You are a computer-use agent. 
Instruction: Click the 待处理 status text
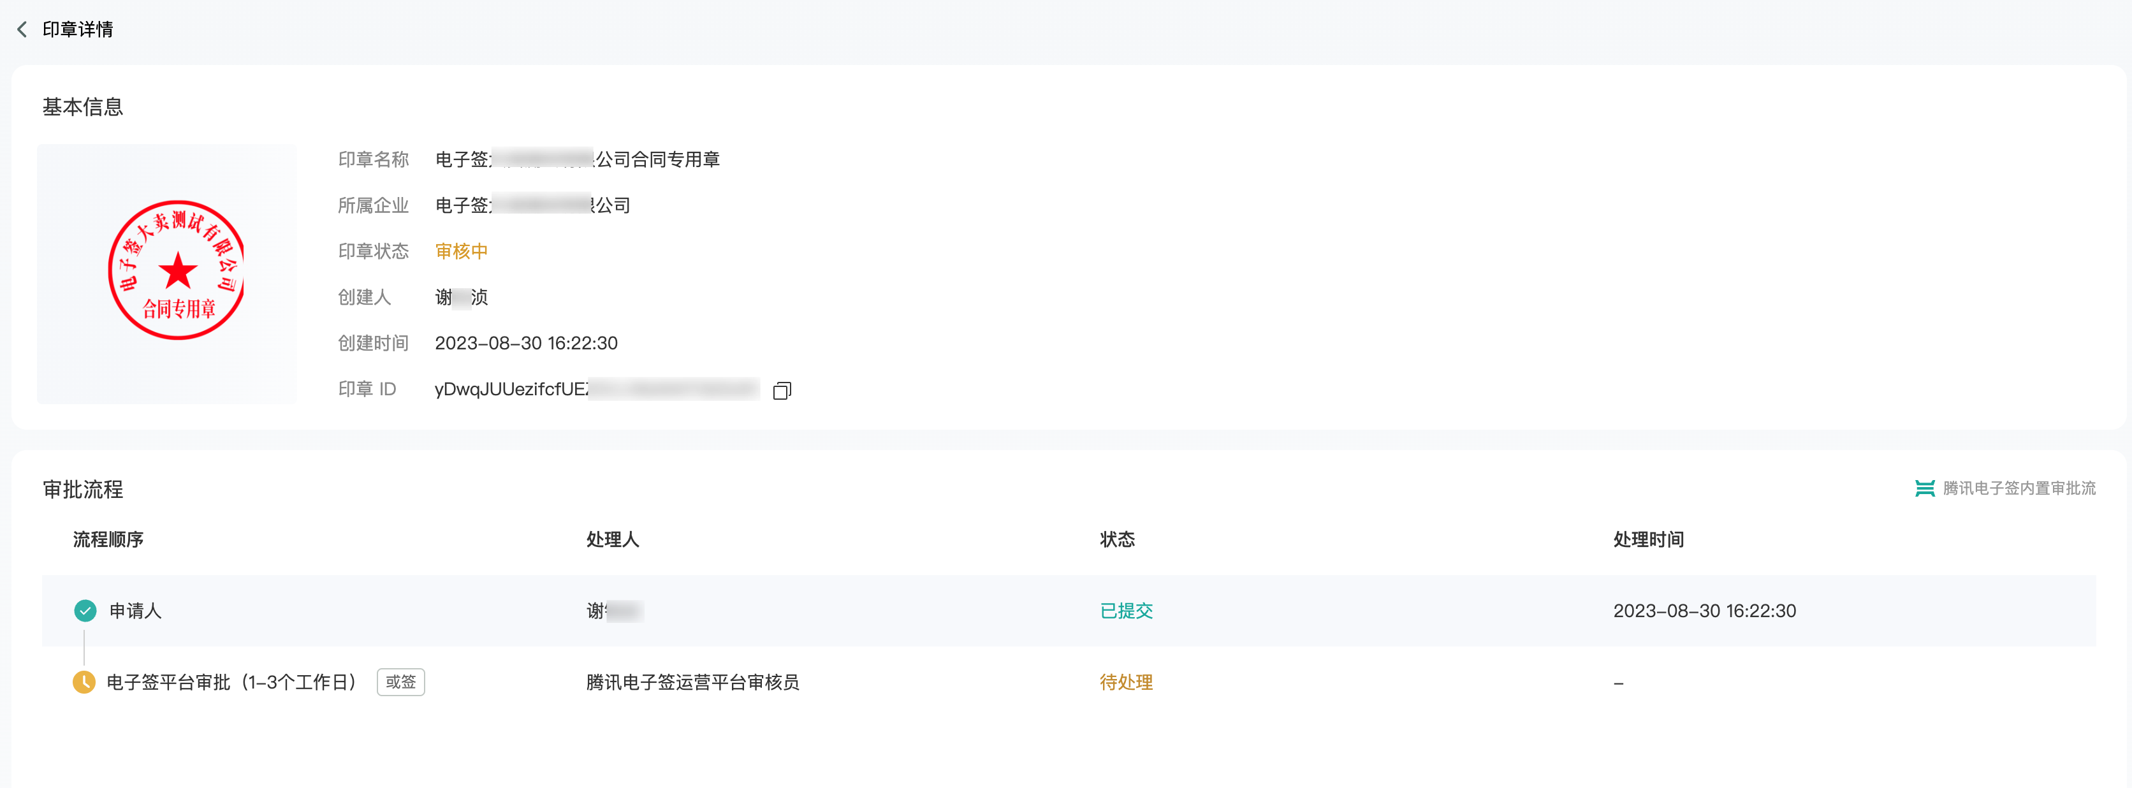coord(1125,682)
